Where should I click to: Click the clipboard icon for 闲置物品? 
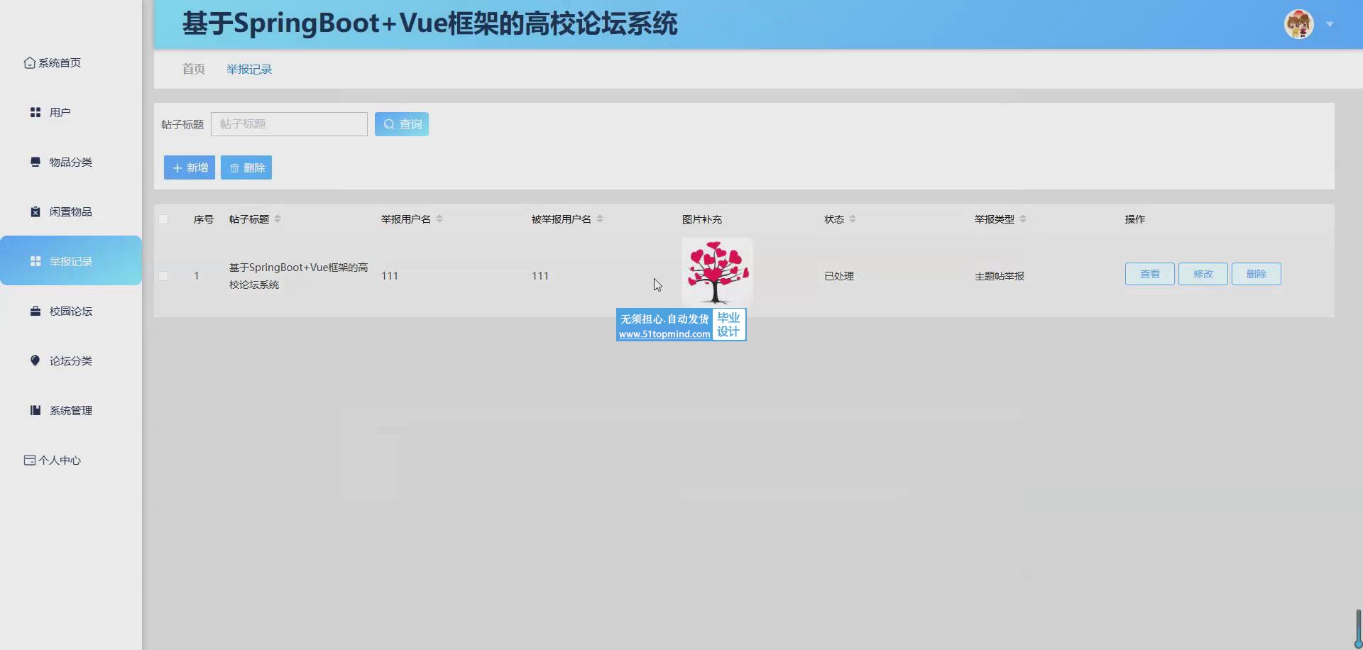pos(35,211)
